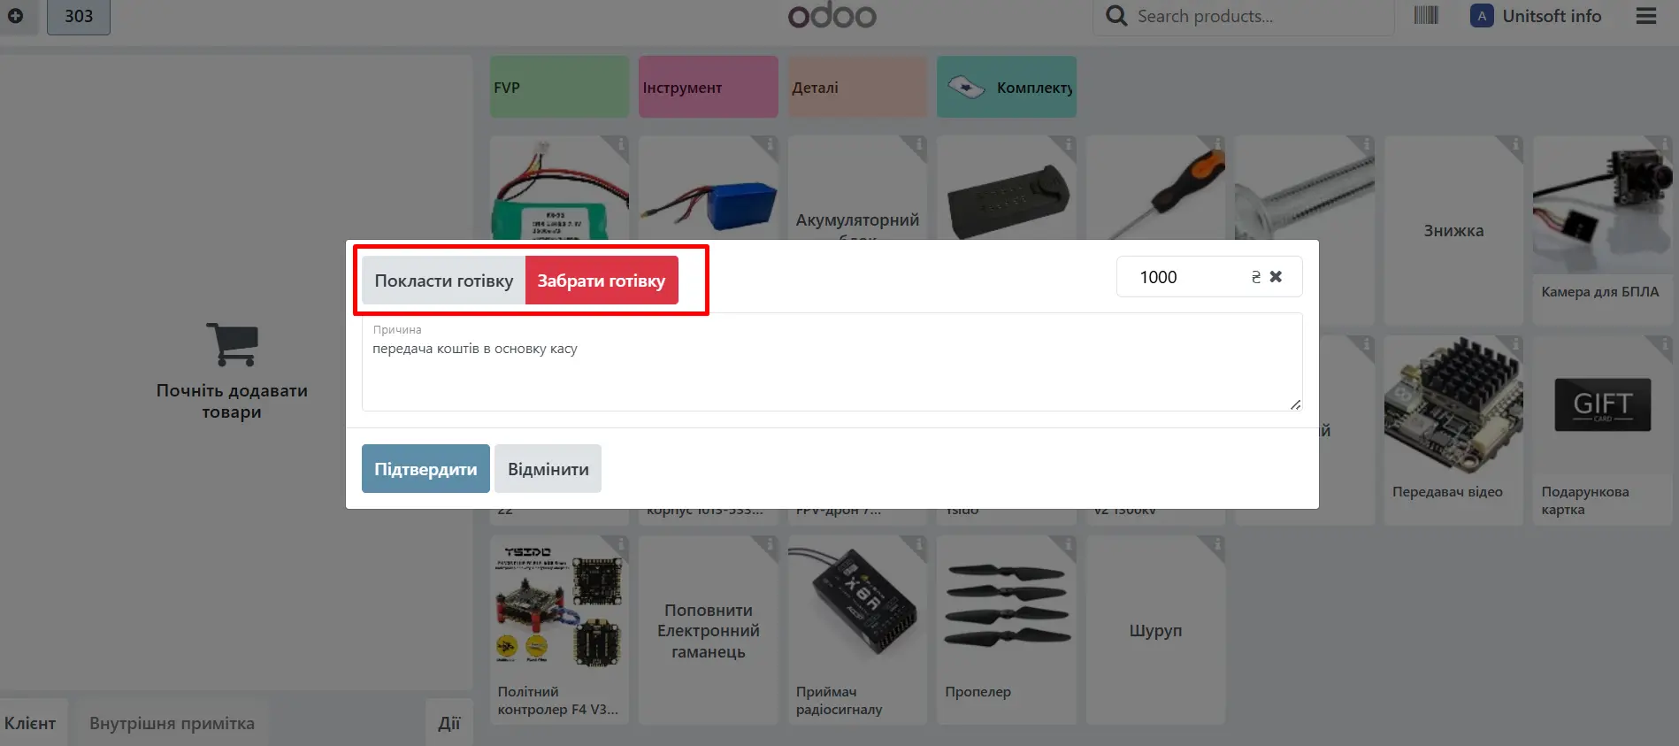1679x746 pixels.
Task: Select the Подарункова картка product
Action: pos(1602,429)
